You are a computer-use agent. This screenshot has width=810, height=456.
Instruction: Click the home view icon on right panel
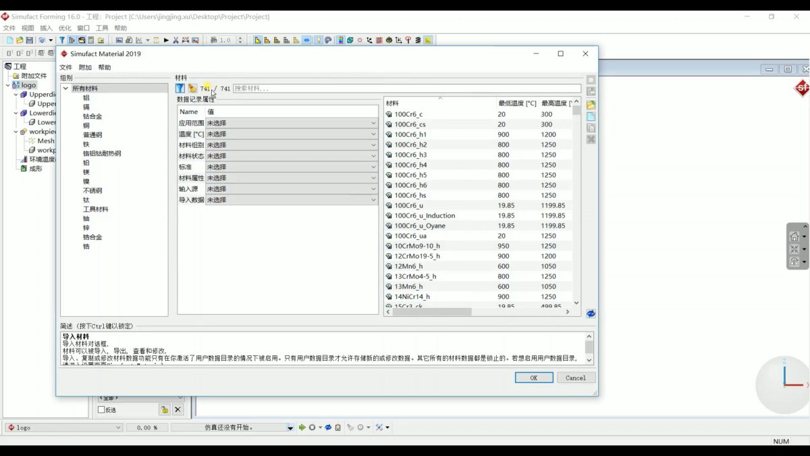(x=794, y=236)
